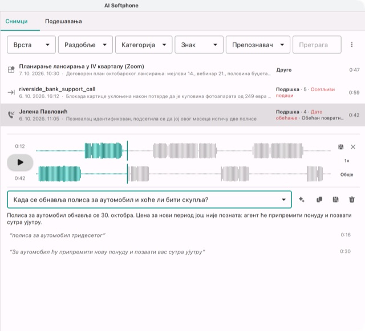The image size is (365, 331).
Task: Click the Претрага search field
Action: pos(317,44)
